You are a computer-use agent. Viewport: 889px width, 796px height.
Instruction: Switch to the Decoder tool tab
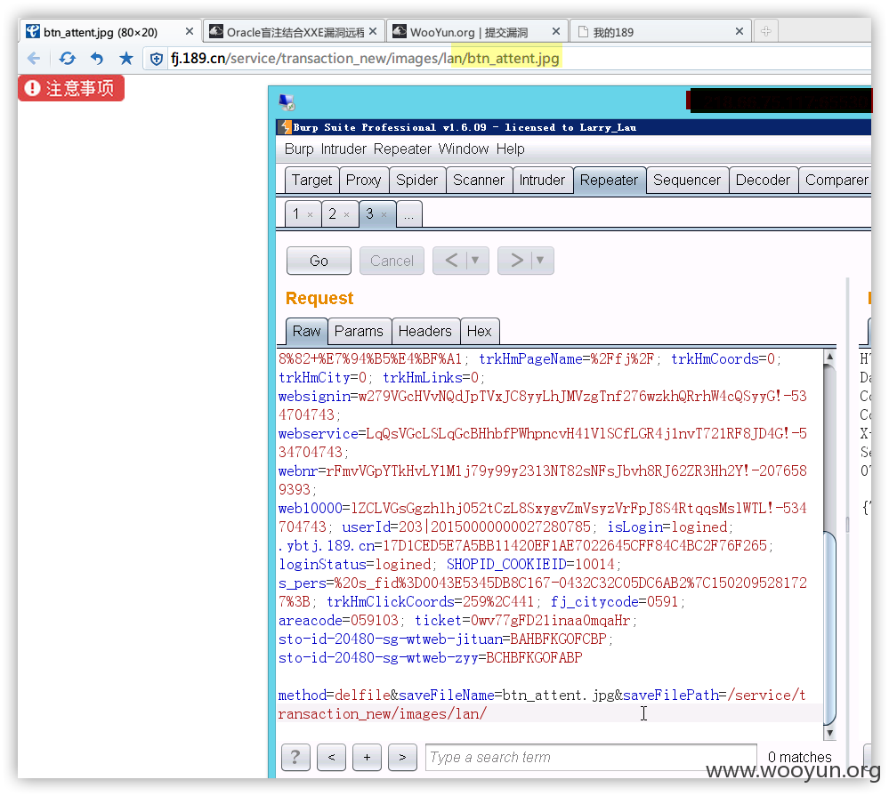pos(763,181)
